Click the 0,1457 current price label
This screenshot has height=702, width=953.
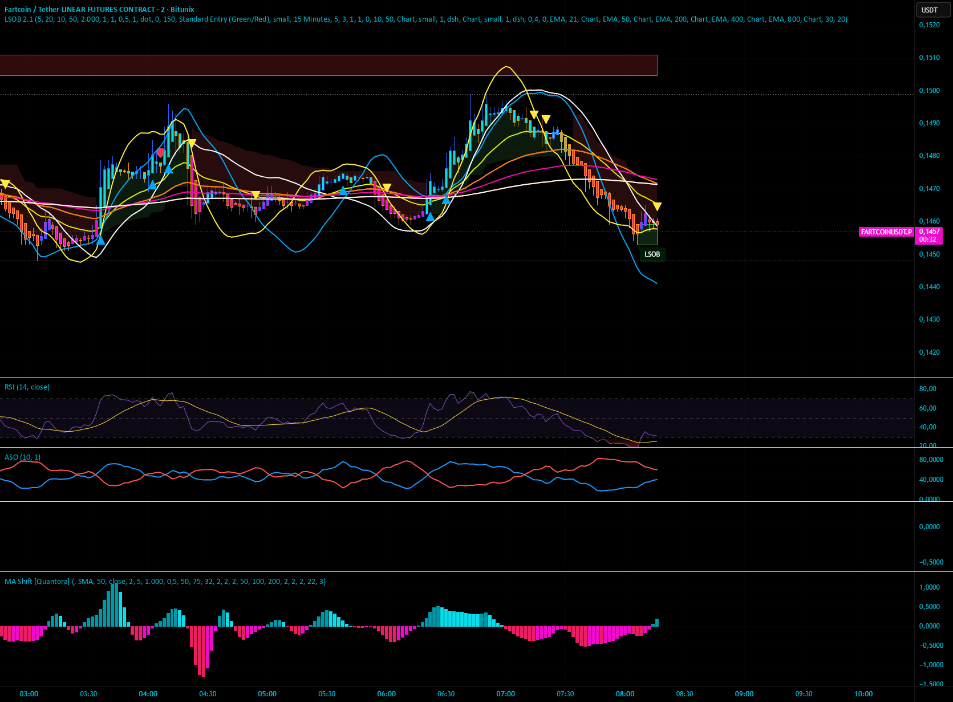929,232
